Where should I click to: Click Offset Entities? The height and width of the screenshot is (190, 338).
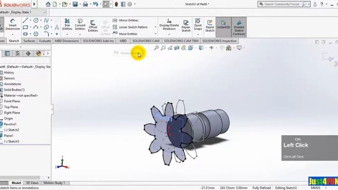coord(93,26)
